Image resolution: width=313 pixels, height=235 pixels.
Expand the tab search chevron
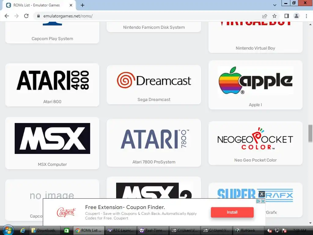[275, 5]
